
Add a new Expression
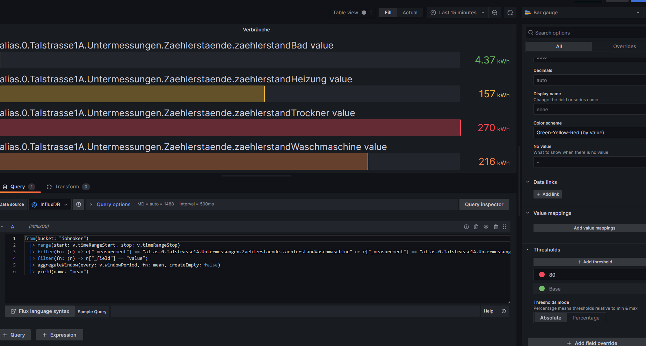59,335
